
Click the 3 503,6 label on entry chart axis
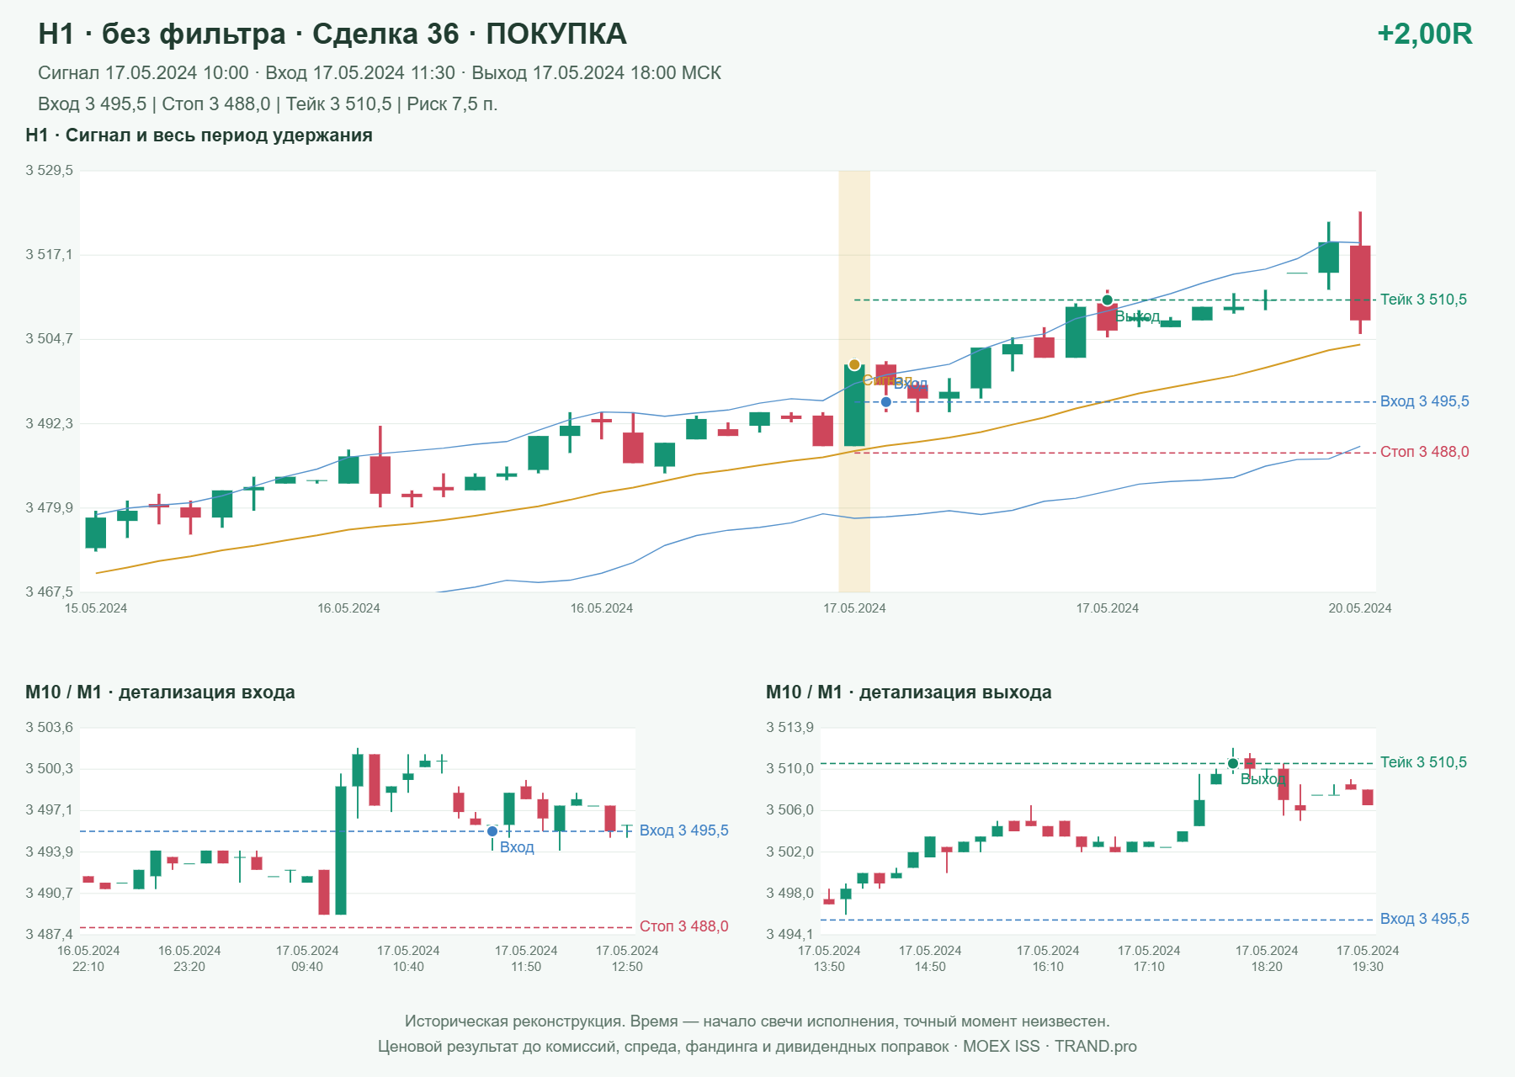pos(49,727)
